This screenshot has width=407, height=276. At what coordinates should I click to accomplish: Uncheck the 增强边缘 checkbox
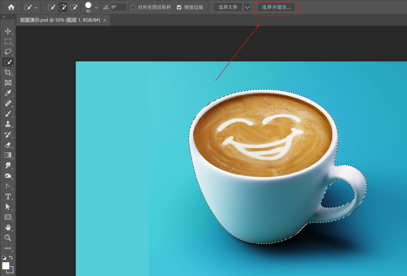point(179,7)
